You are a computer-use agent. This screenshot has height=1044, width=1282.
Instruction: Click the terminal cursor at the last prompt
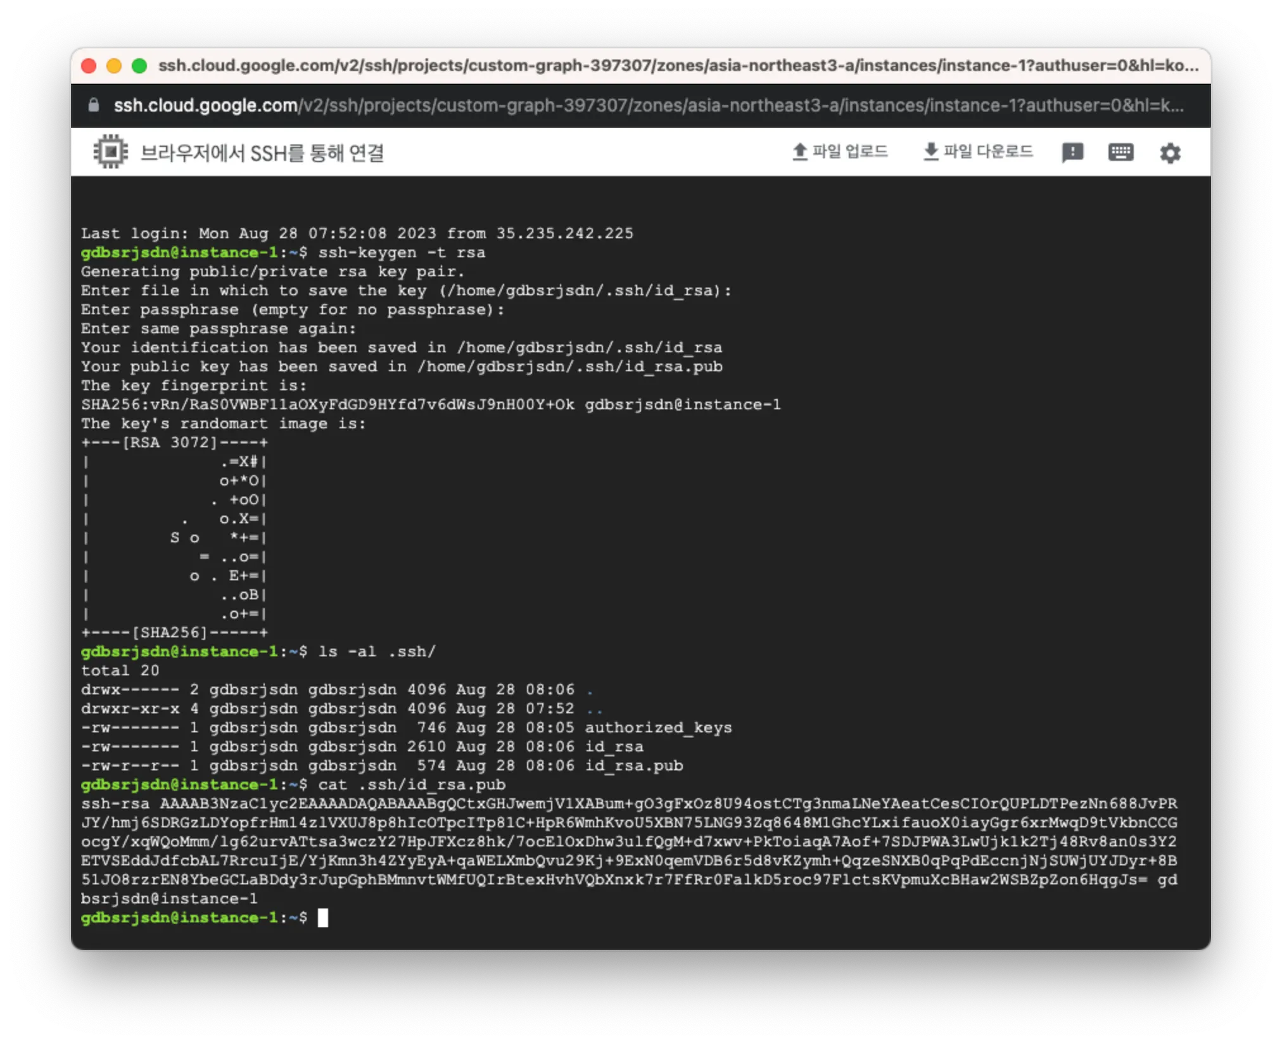click(323, 917)
